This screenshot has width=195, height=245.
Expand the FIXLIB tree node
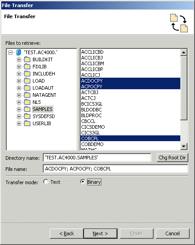coord(19,67)
